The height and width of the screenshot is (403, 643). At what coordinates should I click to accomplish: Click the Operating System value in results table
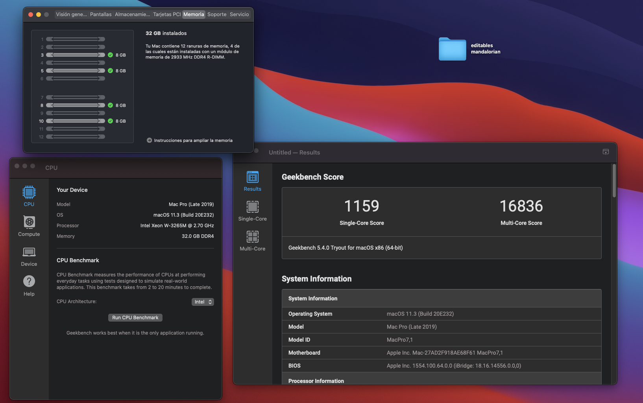coord(420,314)
